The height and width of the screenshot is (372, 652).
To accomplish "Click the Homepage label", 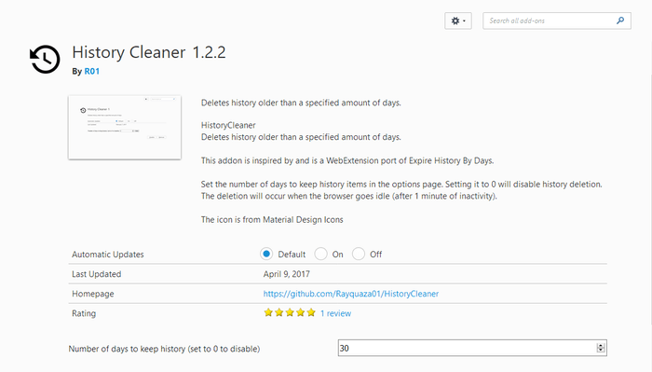I will click(x=93, y=294).
